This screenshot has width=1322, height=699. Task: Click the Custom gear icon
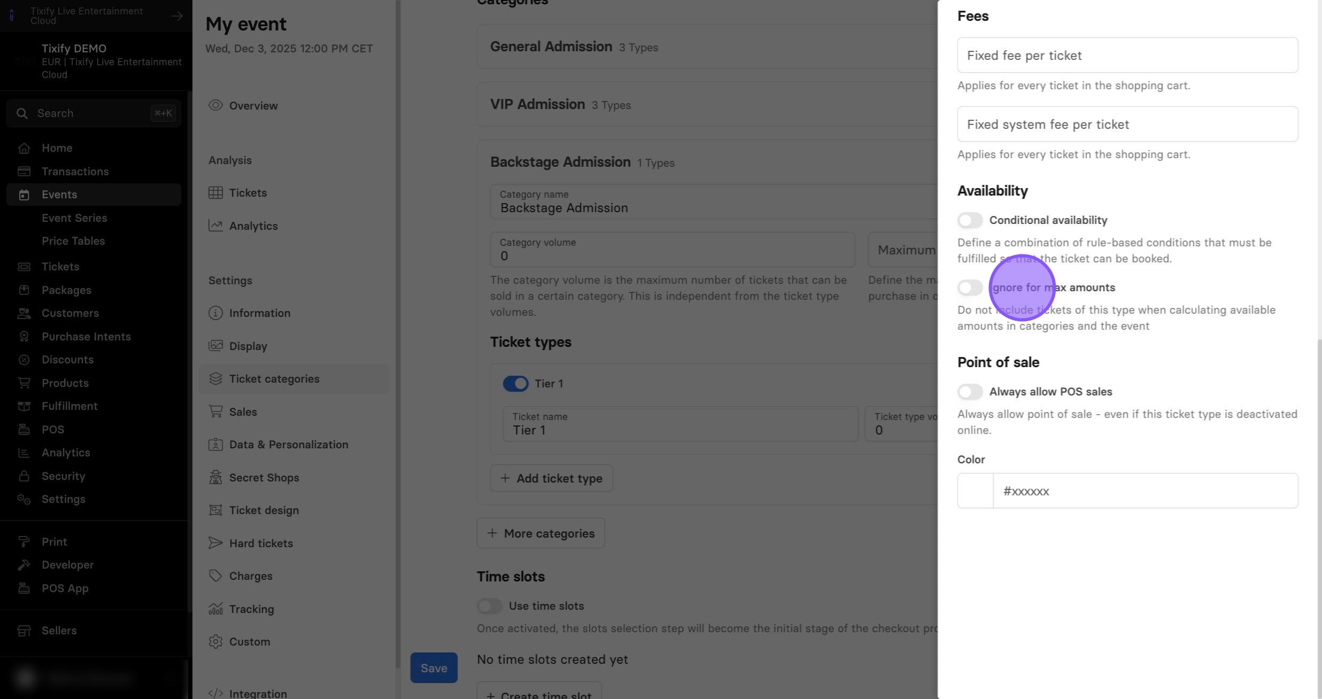pos(215,642)
